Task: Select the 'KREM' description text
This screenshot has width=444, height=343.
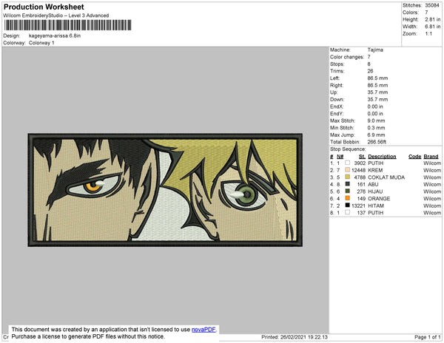Action: click(375, 170)
